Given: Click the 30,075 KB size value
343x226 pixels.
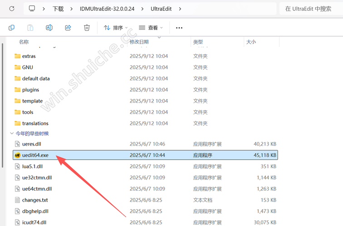Looking at the screenshot, I should tap(265, 222).
